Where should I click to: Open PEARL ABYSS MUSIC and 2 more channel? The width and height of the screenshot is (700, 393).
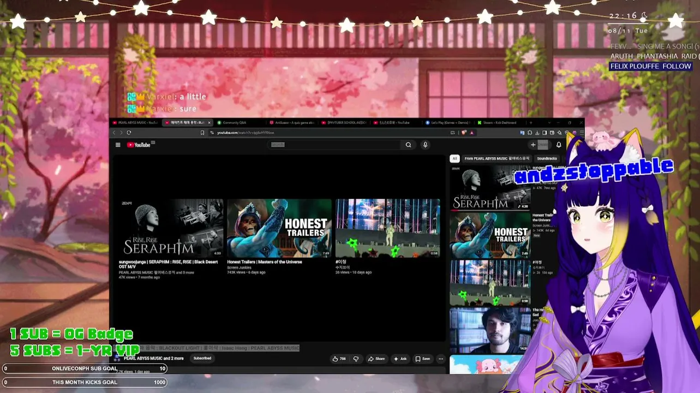(153, 359)
